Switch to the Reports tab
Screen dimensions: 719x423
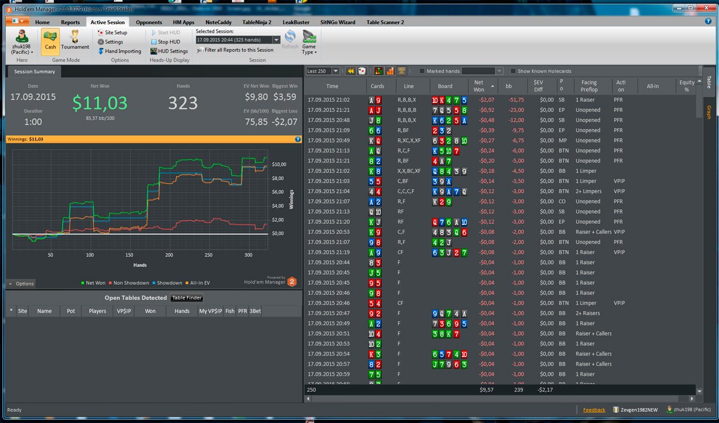click(x=70, y=22)
